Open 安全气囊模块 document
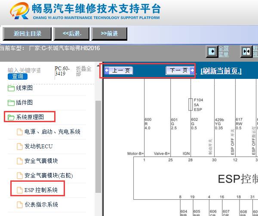Viewport: 258px width, 216px height. click(41, 161)
